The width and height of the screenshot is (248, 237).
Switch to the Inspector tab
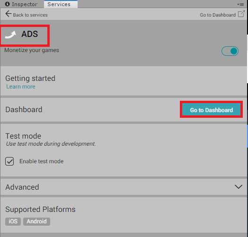click(x=22, y=4)
